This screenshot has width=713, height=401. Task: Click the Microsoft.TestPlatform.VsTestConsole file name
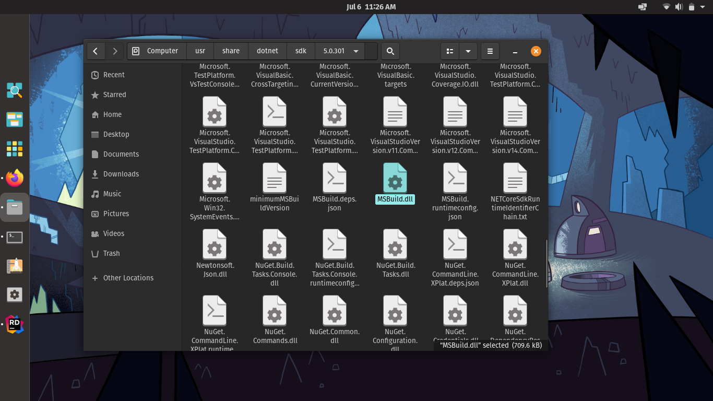click(x=215, y=75)
